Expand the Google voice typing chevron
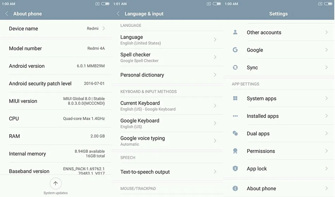 [215, 140]
